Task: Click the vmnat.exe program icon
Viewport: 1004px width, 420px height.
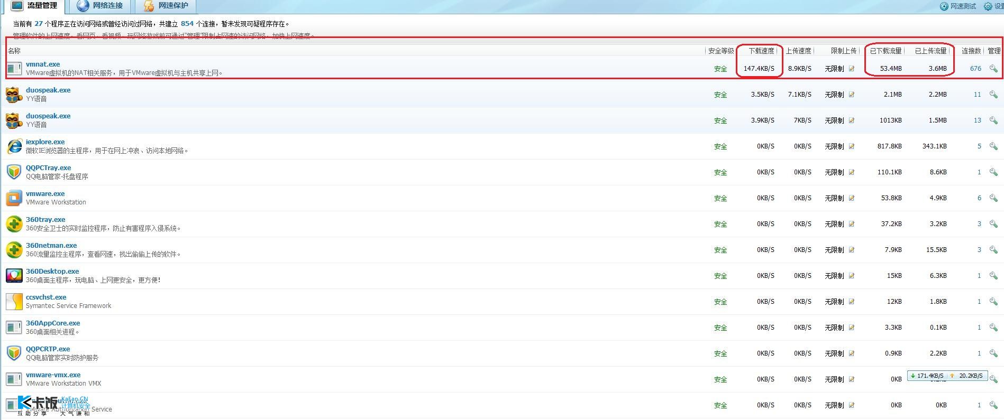Action: [x=14, y=69]
